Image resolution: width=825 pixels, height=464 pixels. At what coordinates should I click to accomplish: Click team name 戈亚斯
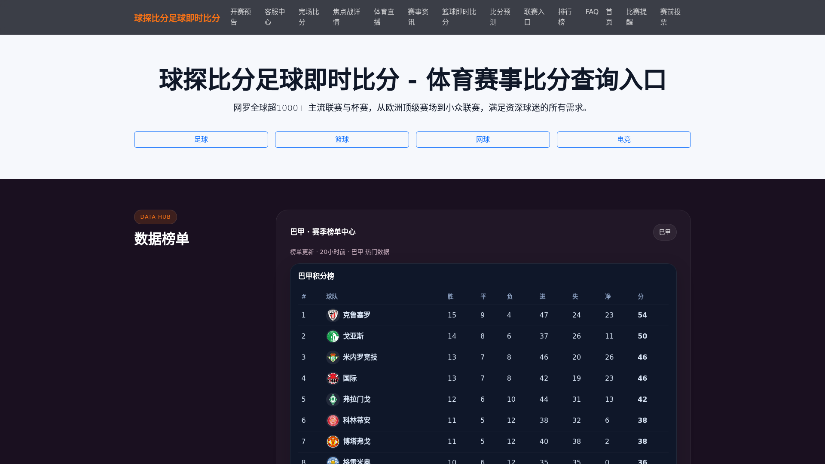353,336
